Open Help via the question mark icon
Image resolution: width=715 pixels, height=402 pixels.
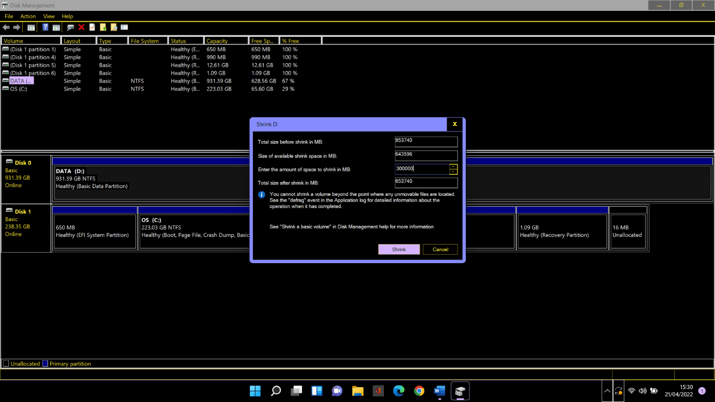tap(46, 27)
